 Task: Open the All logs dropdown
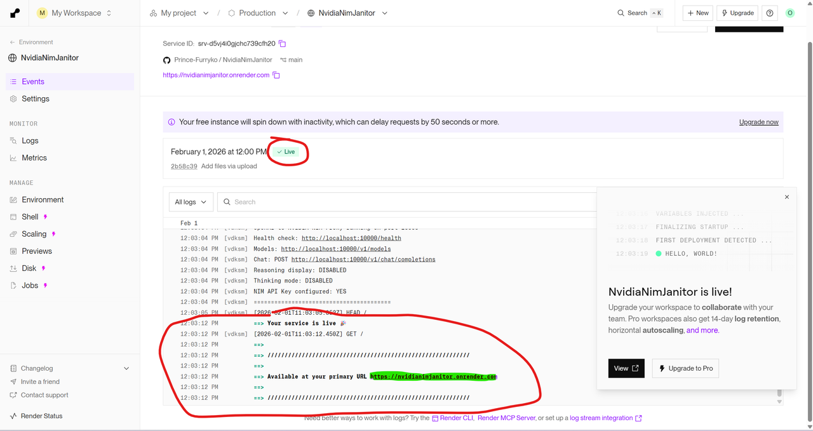point(191,202)
